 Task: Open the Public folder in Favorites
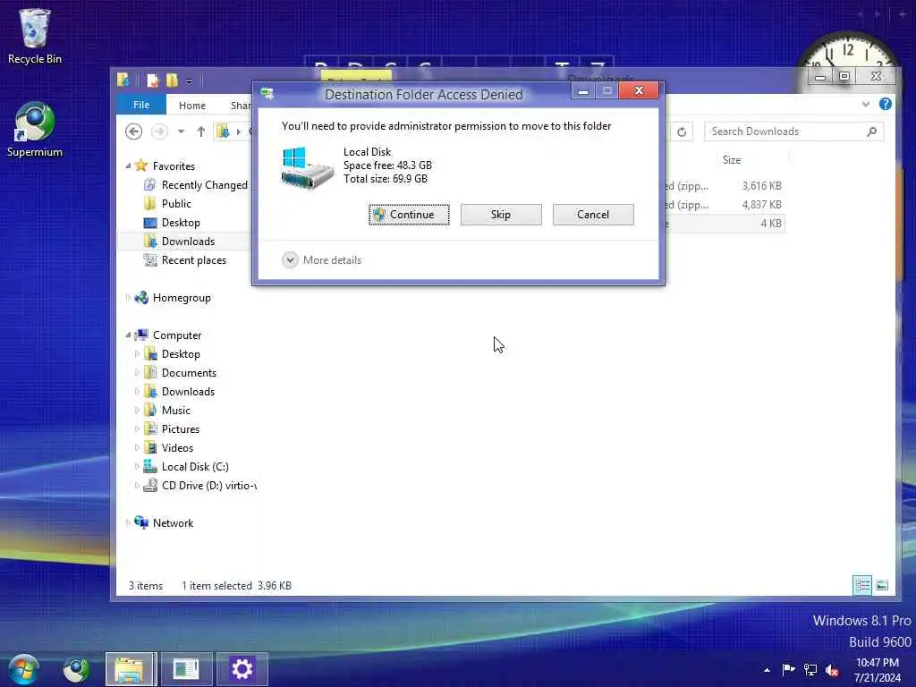click(176, 204)
